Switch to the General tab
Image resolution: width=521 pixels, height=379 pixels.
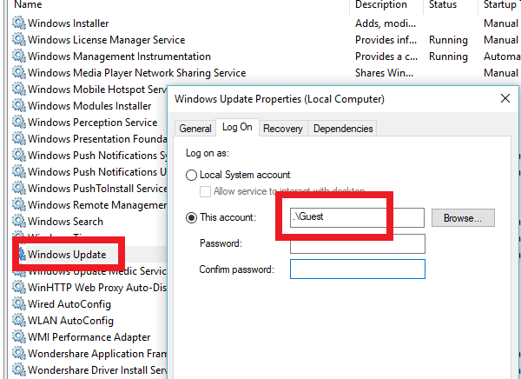pyautogui.click(x=195, y=129)
